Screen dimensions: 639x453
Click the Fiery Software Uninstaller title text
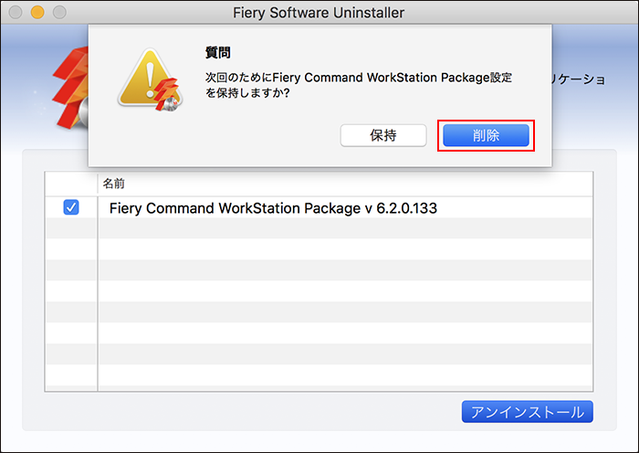coord(319,13)
